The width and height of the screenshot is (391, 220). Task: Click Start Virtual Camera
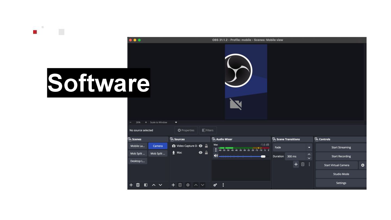[x=337, y=165]
